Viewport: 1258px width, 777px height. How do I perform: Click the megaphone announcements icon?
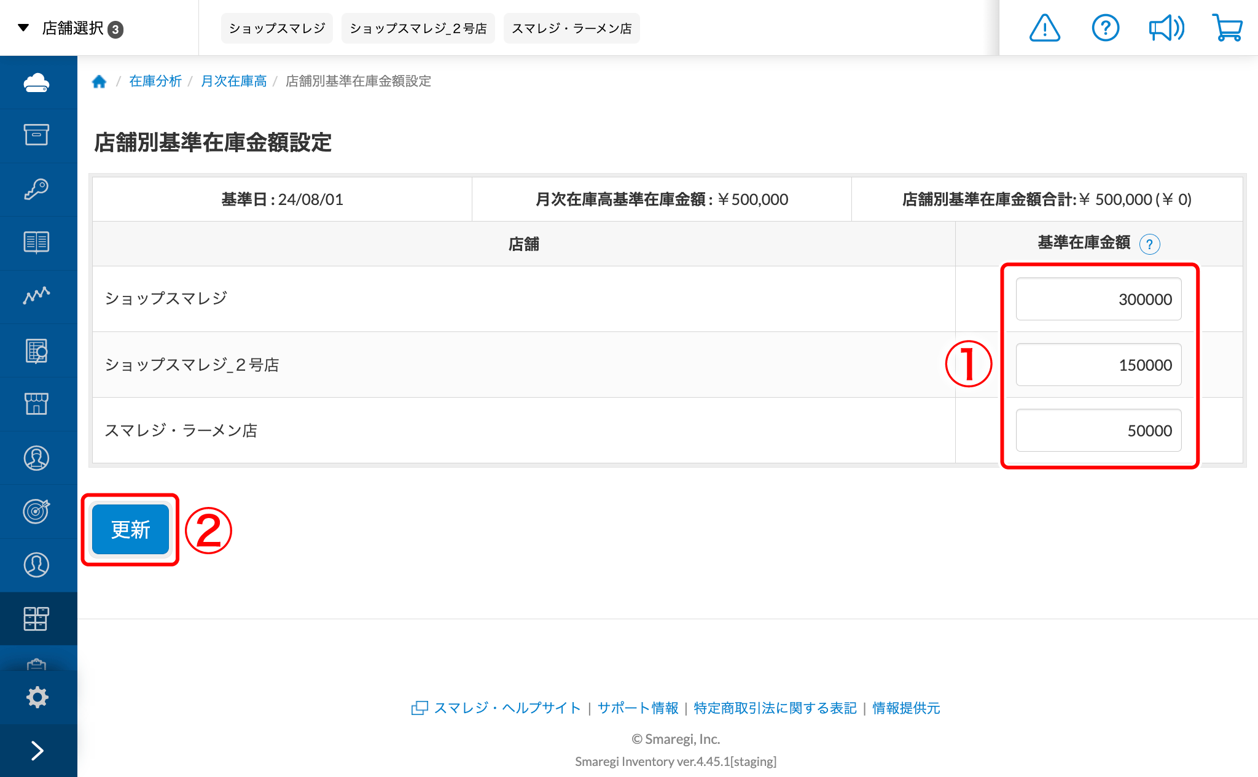[1166, 28]
